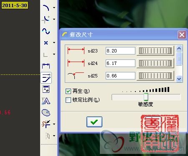This screenshot has height=156, width=188.
Task: Confirm with the green checkmark button
Action: 94,122
